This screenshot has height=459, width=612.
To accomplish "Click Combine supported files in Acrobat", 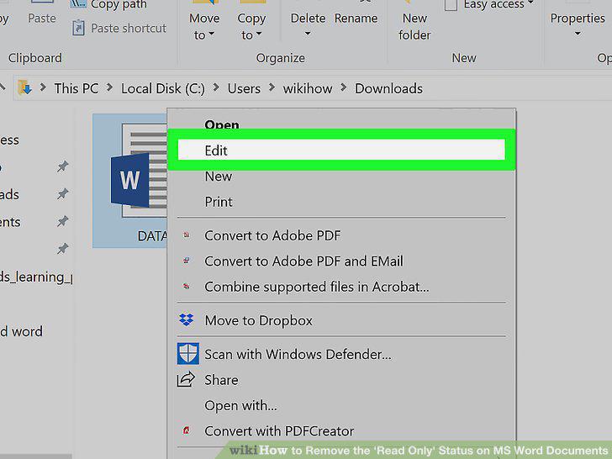I will point(317,287).
